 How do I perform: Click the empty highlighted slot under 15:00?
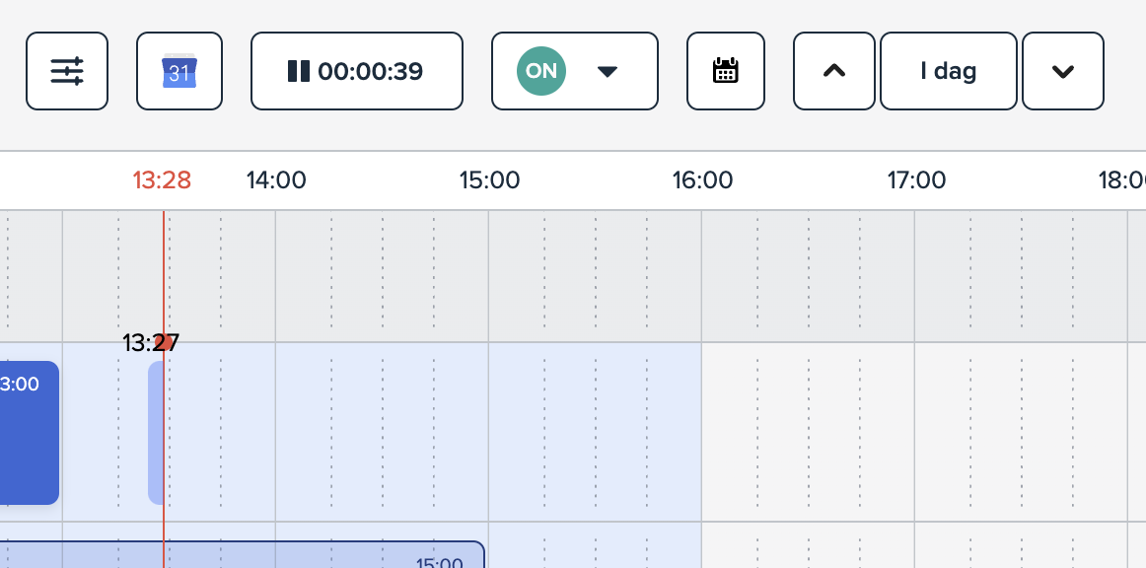pyautogui.click(x=592, y=432)
